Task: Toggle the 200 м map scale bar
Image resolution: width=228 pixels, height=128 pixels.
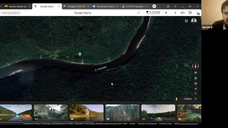Action: 186,124
